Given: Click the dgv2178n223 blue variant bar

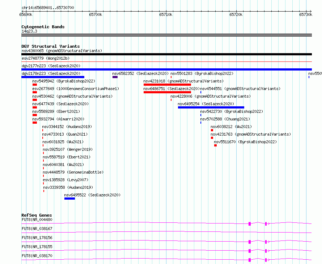Looking at the screenshot, I should (53, 77).
